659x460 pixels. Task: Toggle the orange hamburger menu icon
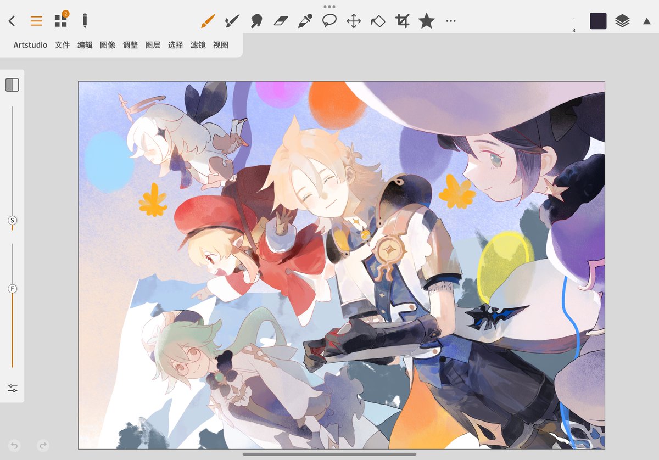pos(36,21)
